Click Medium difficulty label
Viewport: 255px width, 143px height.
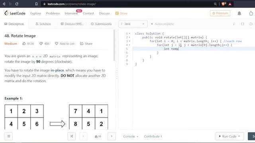[x=11, y=44]
